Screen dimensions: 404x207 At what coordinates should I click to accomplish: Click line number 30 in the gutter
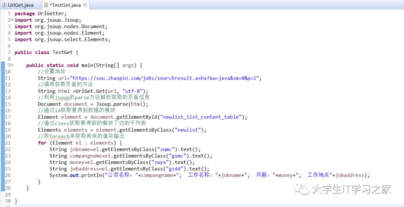pyautogui.click(x=8, y=201)
